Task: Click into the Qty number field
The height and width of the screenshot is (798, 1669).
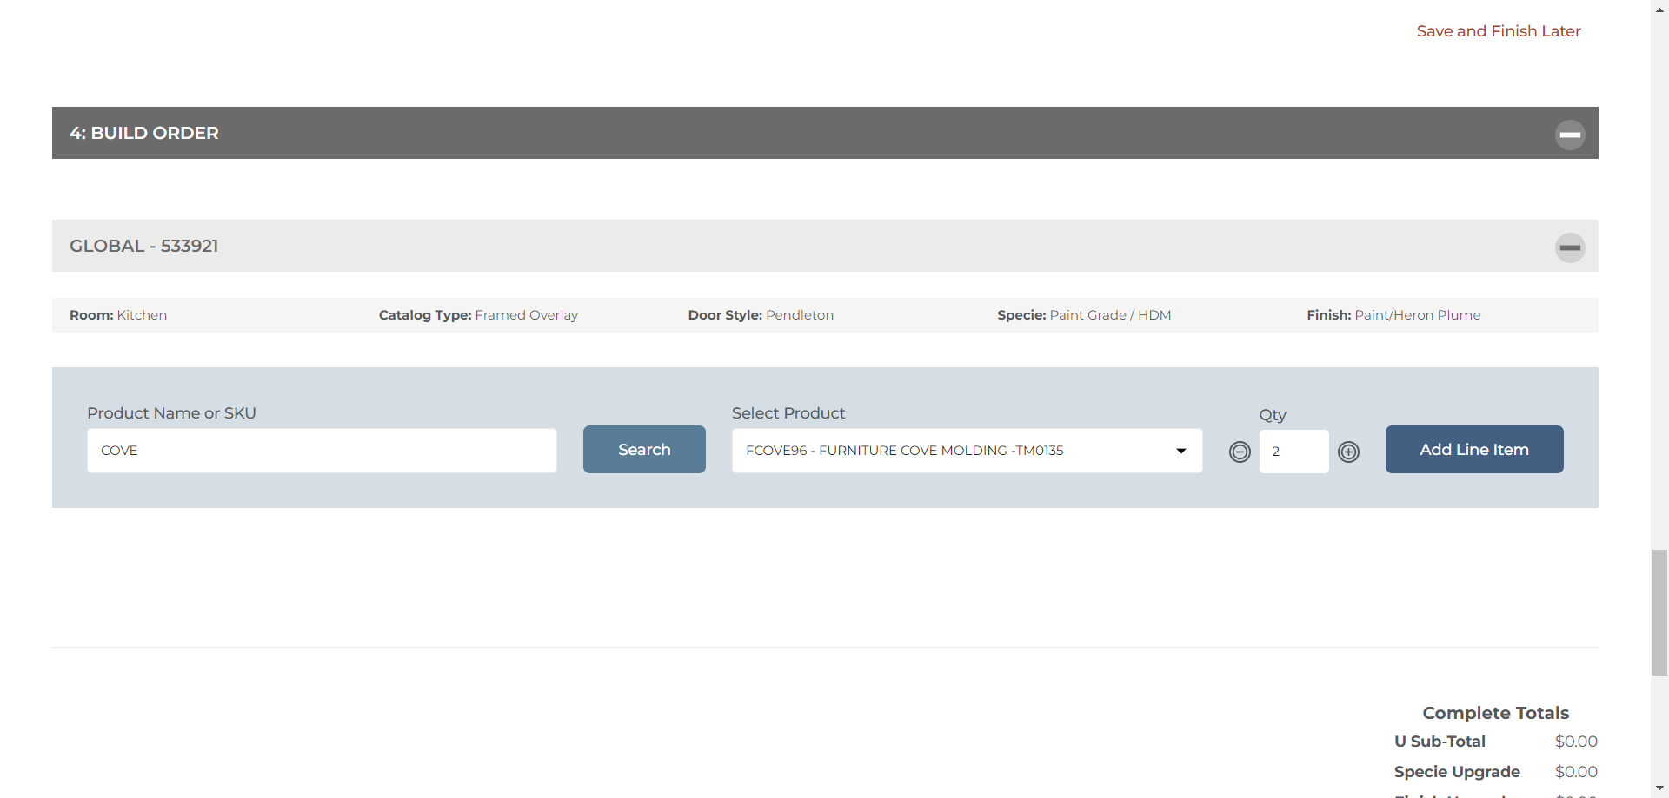Action: coord(1293,452)
